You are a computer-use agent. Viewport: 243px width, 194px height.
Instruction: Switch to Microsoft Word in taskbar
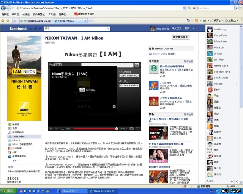pos(72,191)
